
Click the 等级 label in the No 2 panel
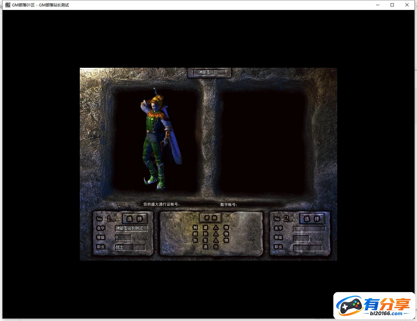click(278, 237)
